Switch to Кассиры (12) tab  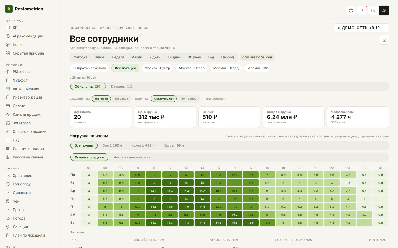tap(122, 87)
